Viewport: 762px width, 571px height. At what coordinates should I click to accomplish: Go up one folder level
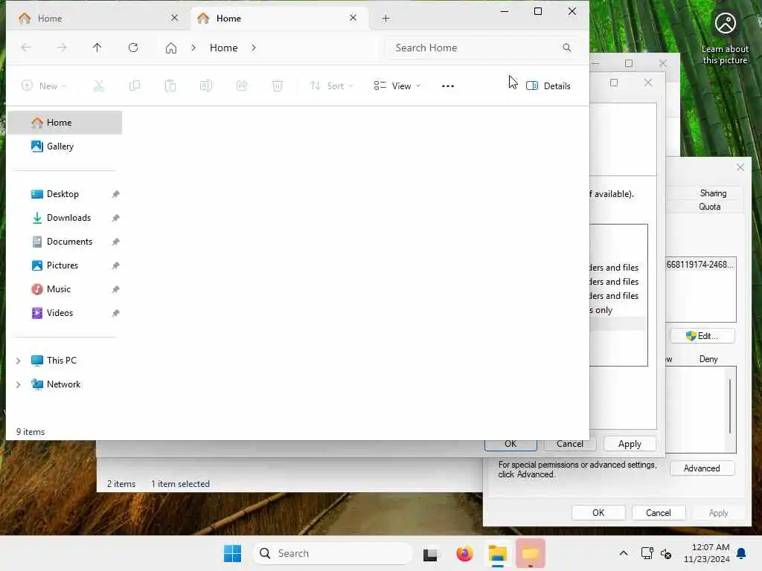97,47
